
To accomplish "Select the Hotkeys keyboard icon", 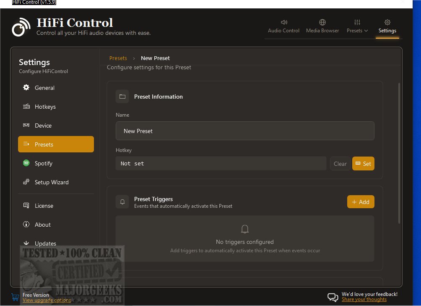I will (x=26, y=106).
